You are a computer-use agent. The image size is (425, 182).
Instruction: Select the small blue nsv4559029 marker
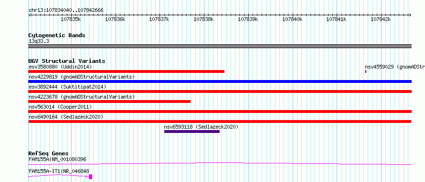click(x=366, y=71)
